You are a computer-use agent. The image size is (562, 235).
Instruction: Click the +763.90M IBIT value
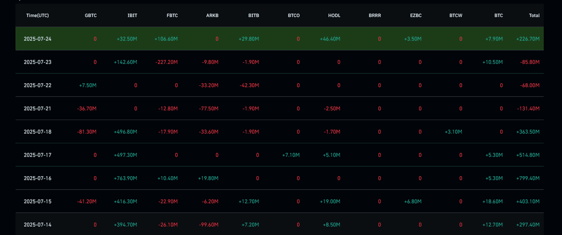126,178
